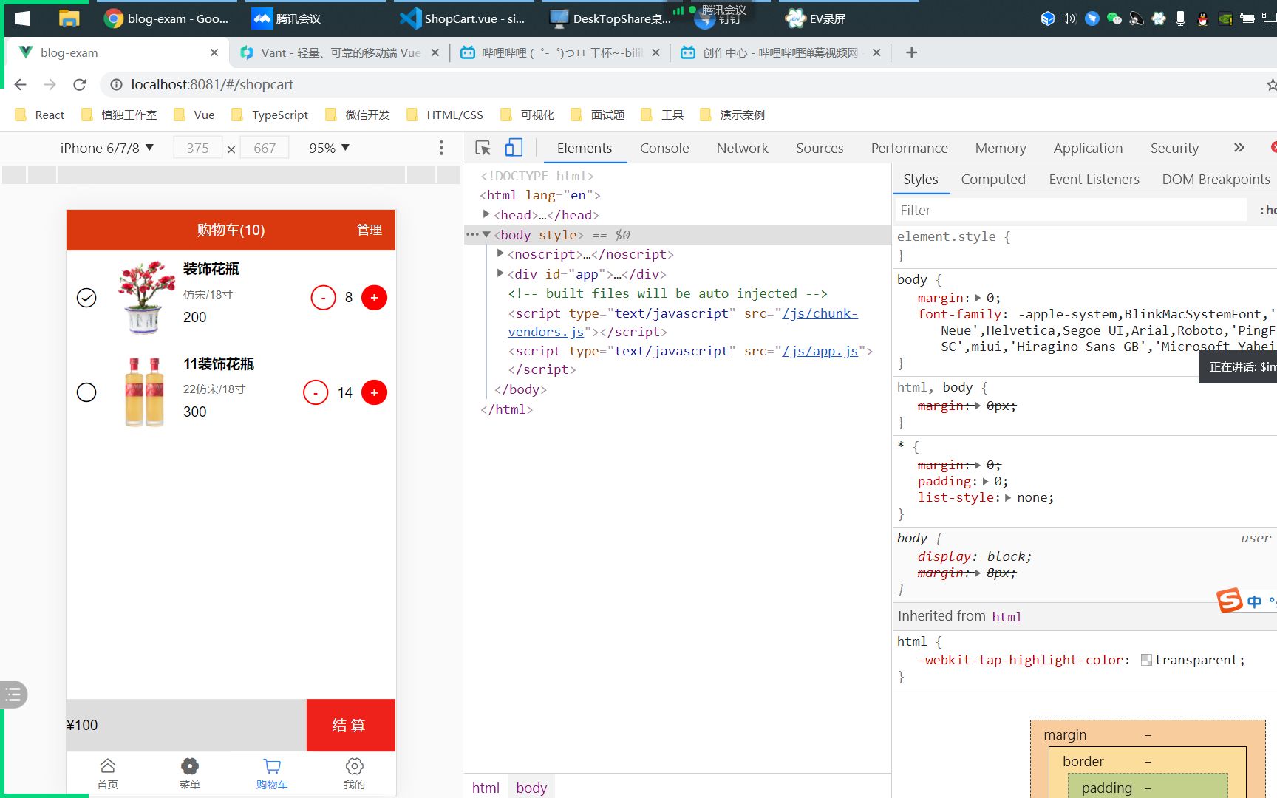Toggle the bookmark star for current page
This screenshot has height=798, width=1277.
1273,84
